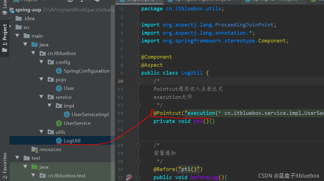Click fold marker on comment line 18

pyautogui.click(x=139, y=146)
